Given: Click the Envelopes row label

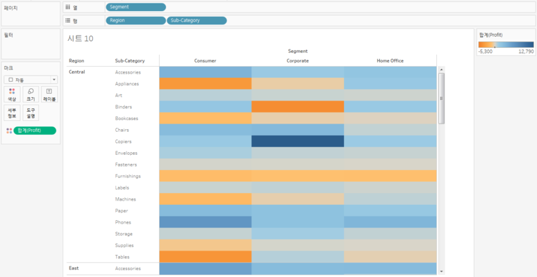Looking at the screenshot, I should [126, 153].
